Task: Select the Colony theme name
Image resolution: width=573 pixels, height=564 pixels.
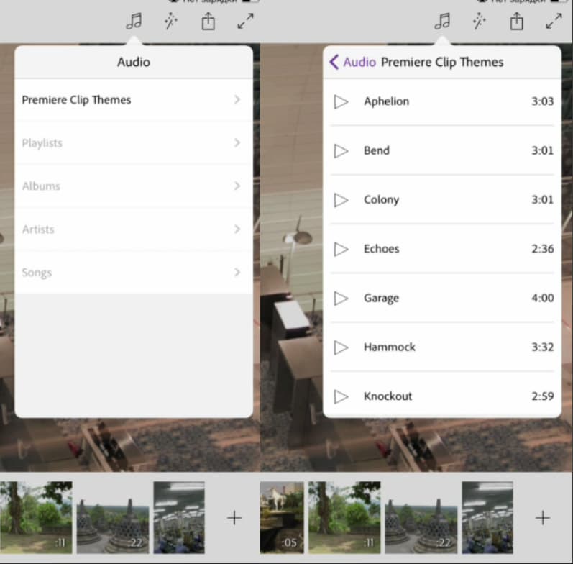Action: tap(381, 200)
